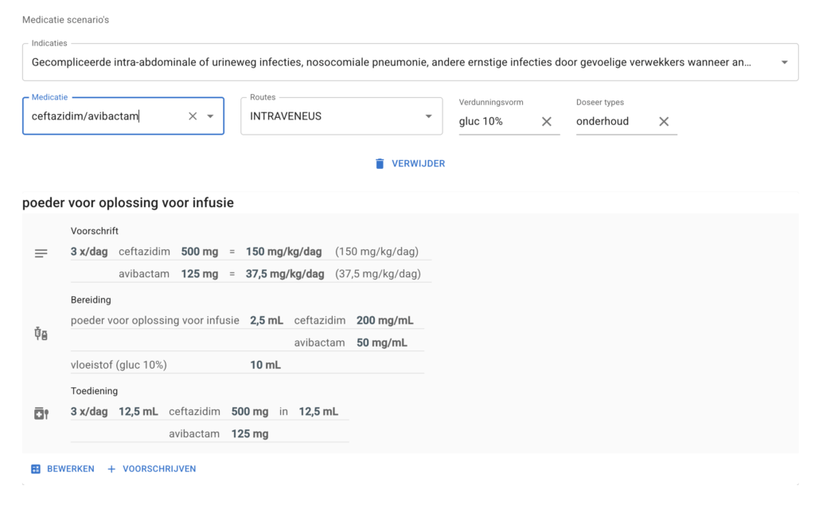Viewport: 815px width, 517px height.
Task: Click the bold 150 mg/kg/dag value
Action: coord(284,252)
